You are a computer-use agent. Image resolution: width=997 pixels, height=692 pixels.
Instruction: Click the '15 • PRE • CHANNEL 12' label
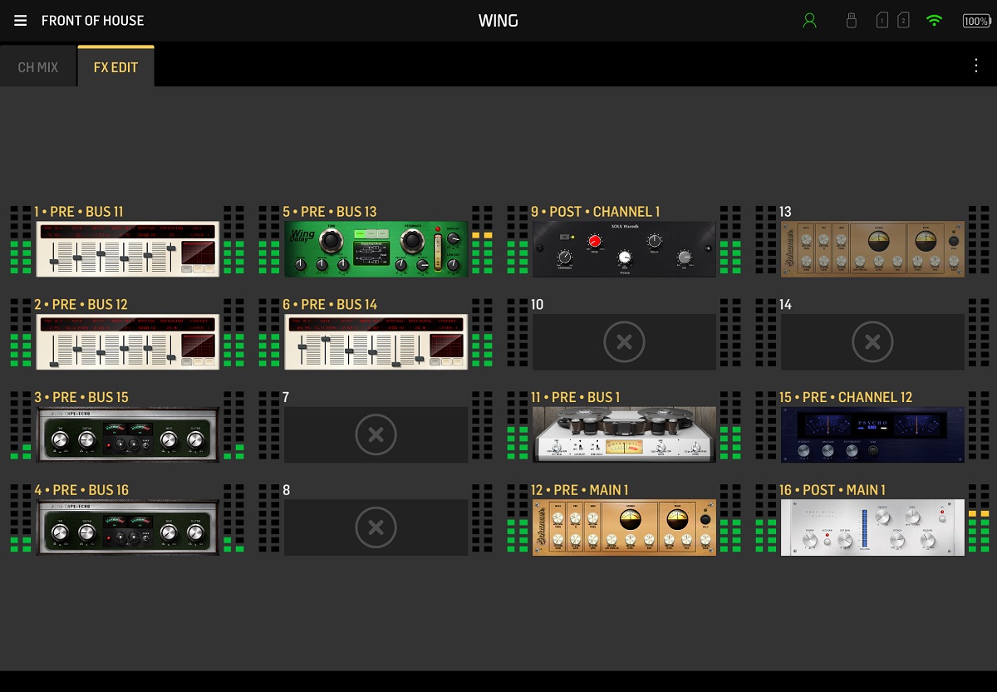click(x=846, y=398)
